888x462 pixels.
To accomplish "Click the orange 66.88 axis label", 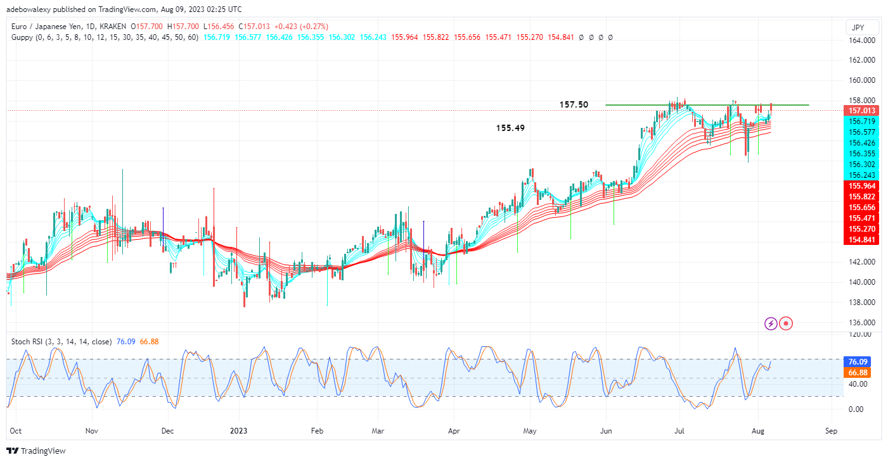I will (x=858, y=373).
